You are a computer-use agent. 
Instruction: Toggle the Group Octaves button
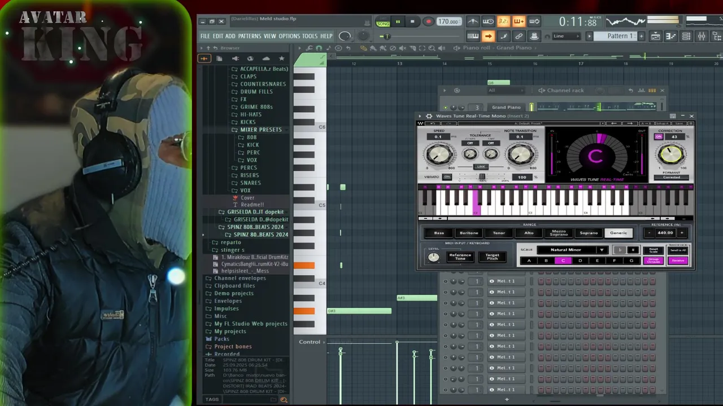click(654, 261)
